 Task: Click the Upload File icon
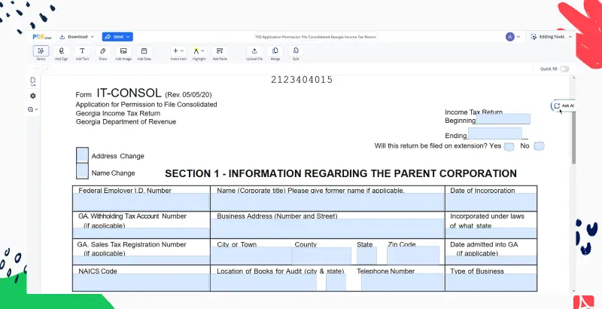[254, 51]
